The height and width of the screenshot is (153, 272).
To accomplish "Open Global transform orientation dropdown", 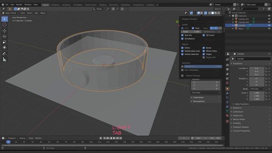I will (x=99, y=9).
